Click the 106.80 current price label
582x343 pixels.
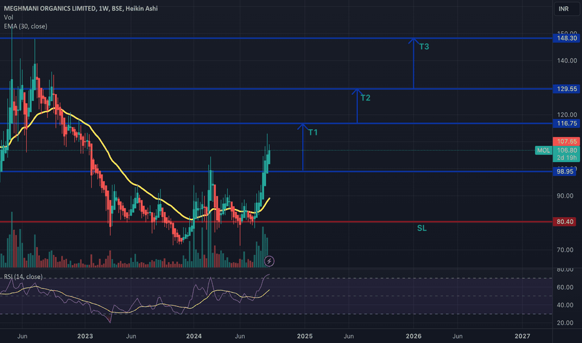566,150
